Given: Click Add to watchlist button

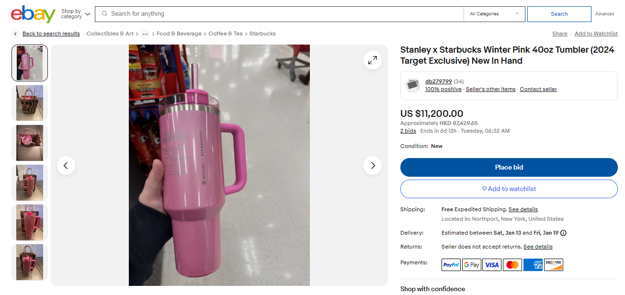Looking at the screenshot, I should click(509, 189).
